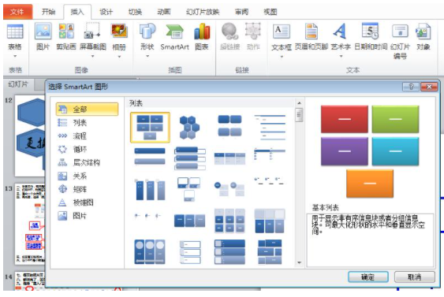The width and height of the screenshot is (444, 297).
Task: Click the 取消 cancel button
Action: (414, 277)
